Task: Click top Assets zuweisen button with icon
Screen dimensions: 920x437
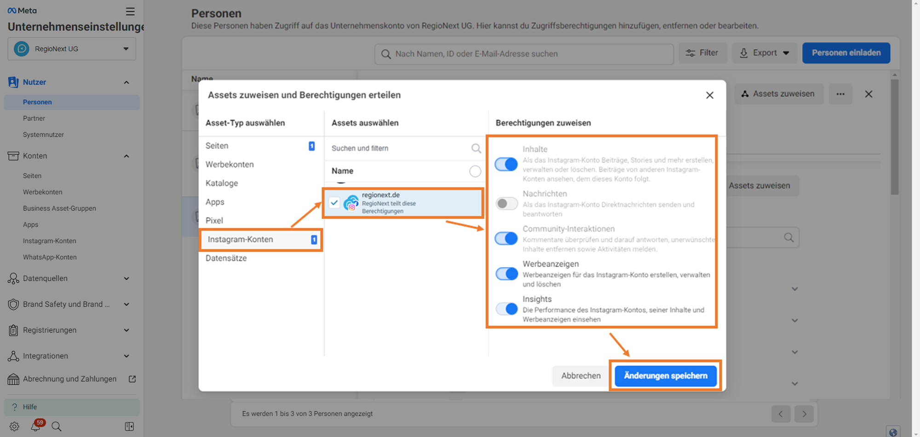Action: coord(779,94)
